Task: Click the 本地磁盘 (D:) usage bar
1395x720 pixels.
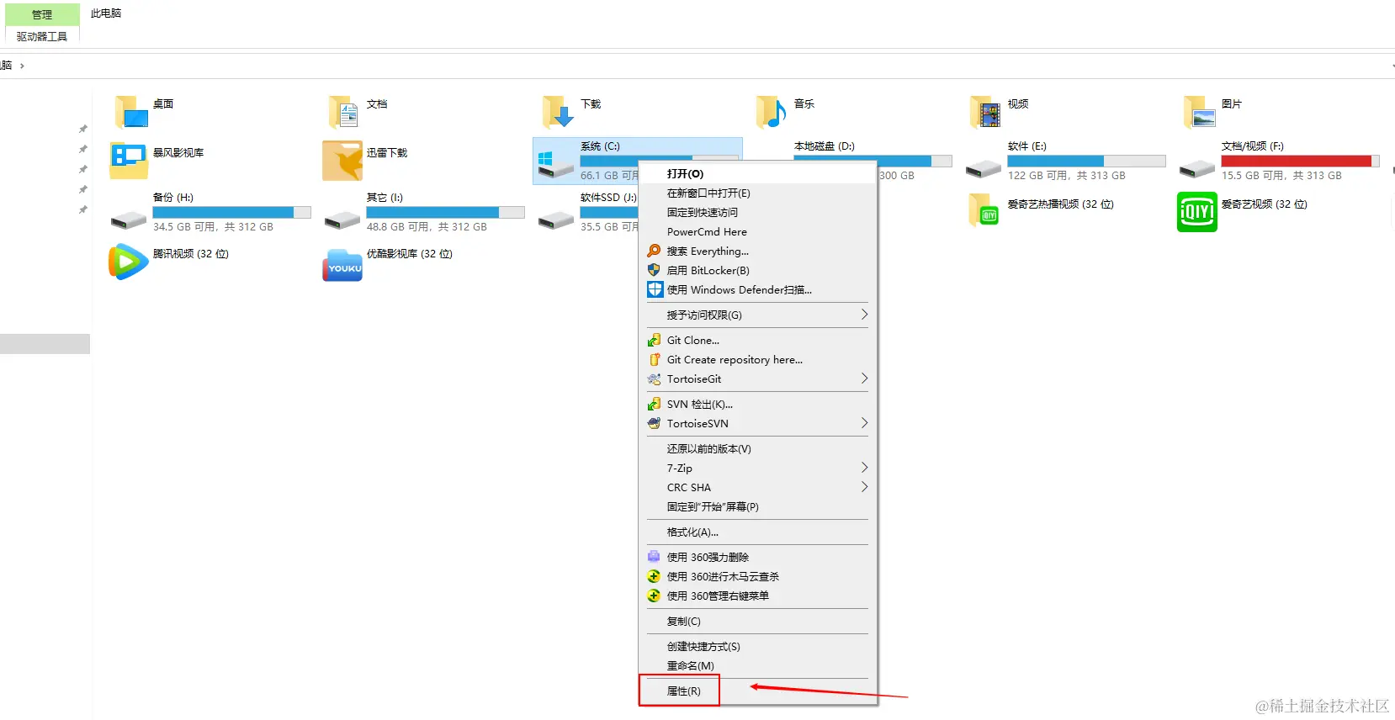Action: [873, 161]
